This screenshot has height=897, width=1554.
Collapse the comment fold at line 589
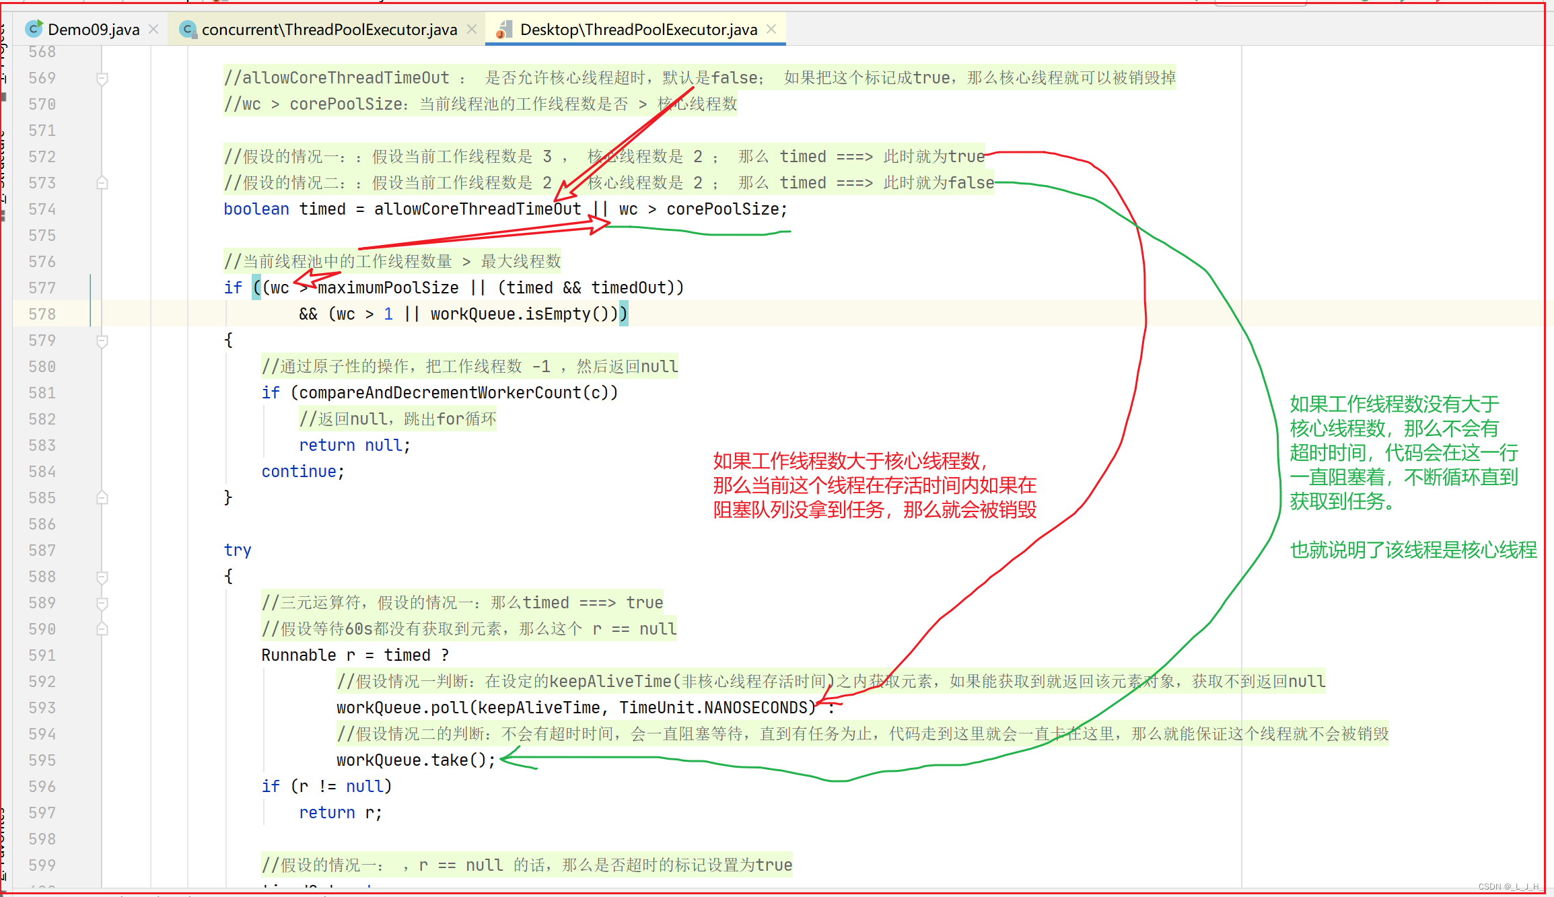coord(102,604)
